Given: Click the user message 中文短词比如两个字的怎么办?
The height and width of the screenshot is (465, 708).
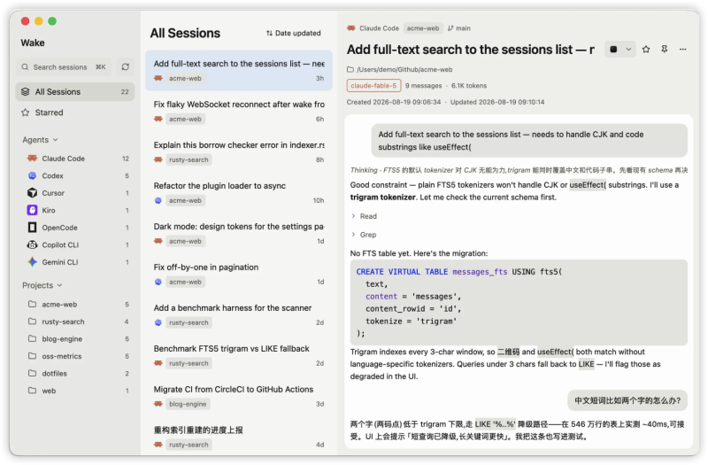Looking at the screenshot, I should tap(627, 400).
